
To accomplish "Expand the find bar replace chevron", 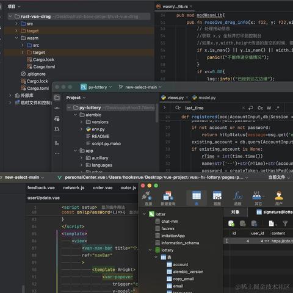I will 164,107.
